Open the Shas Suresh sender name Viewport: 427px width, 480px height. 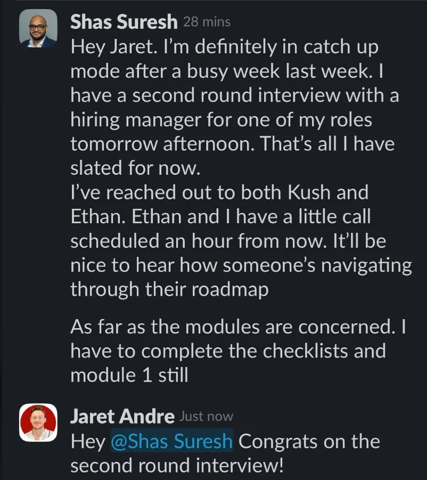pos(124,22)
